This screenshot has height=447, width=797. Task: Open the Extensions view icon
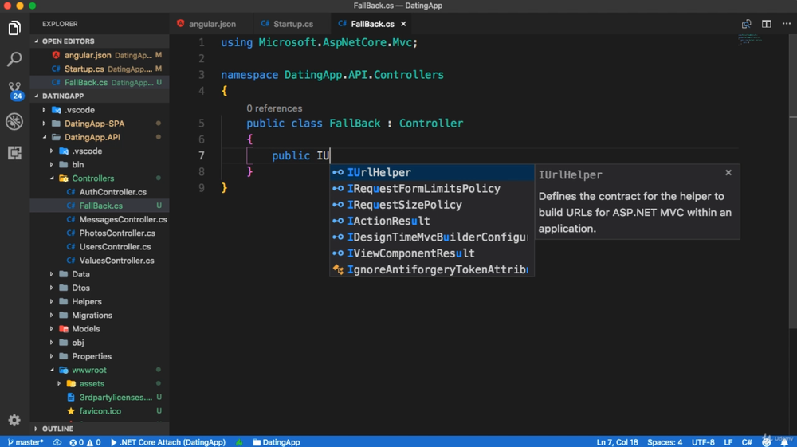(14, 152)
